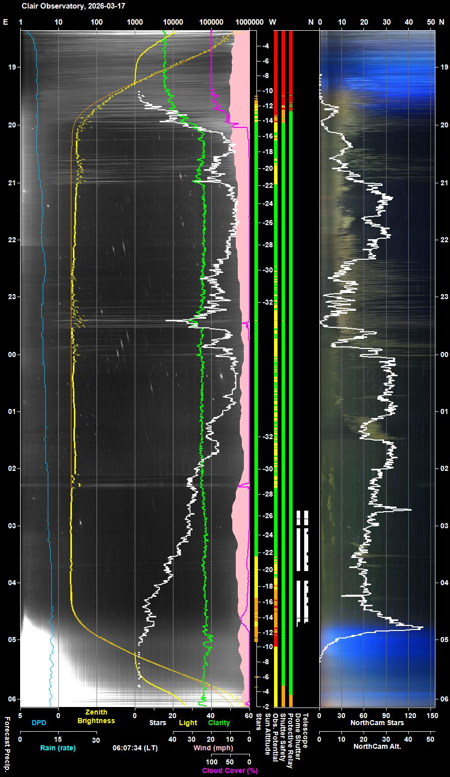Click the vertical "Forecast Precip." label

point(7,743)
